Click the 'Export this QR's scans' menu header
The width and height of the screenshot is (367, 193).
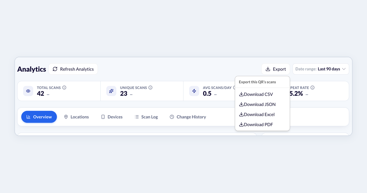click(x=257, y=82)
